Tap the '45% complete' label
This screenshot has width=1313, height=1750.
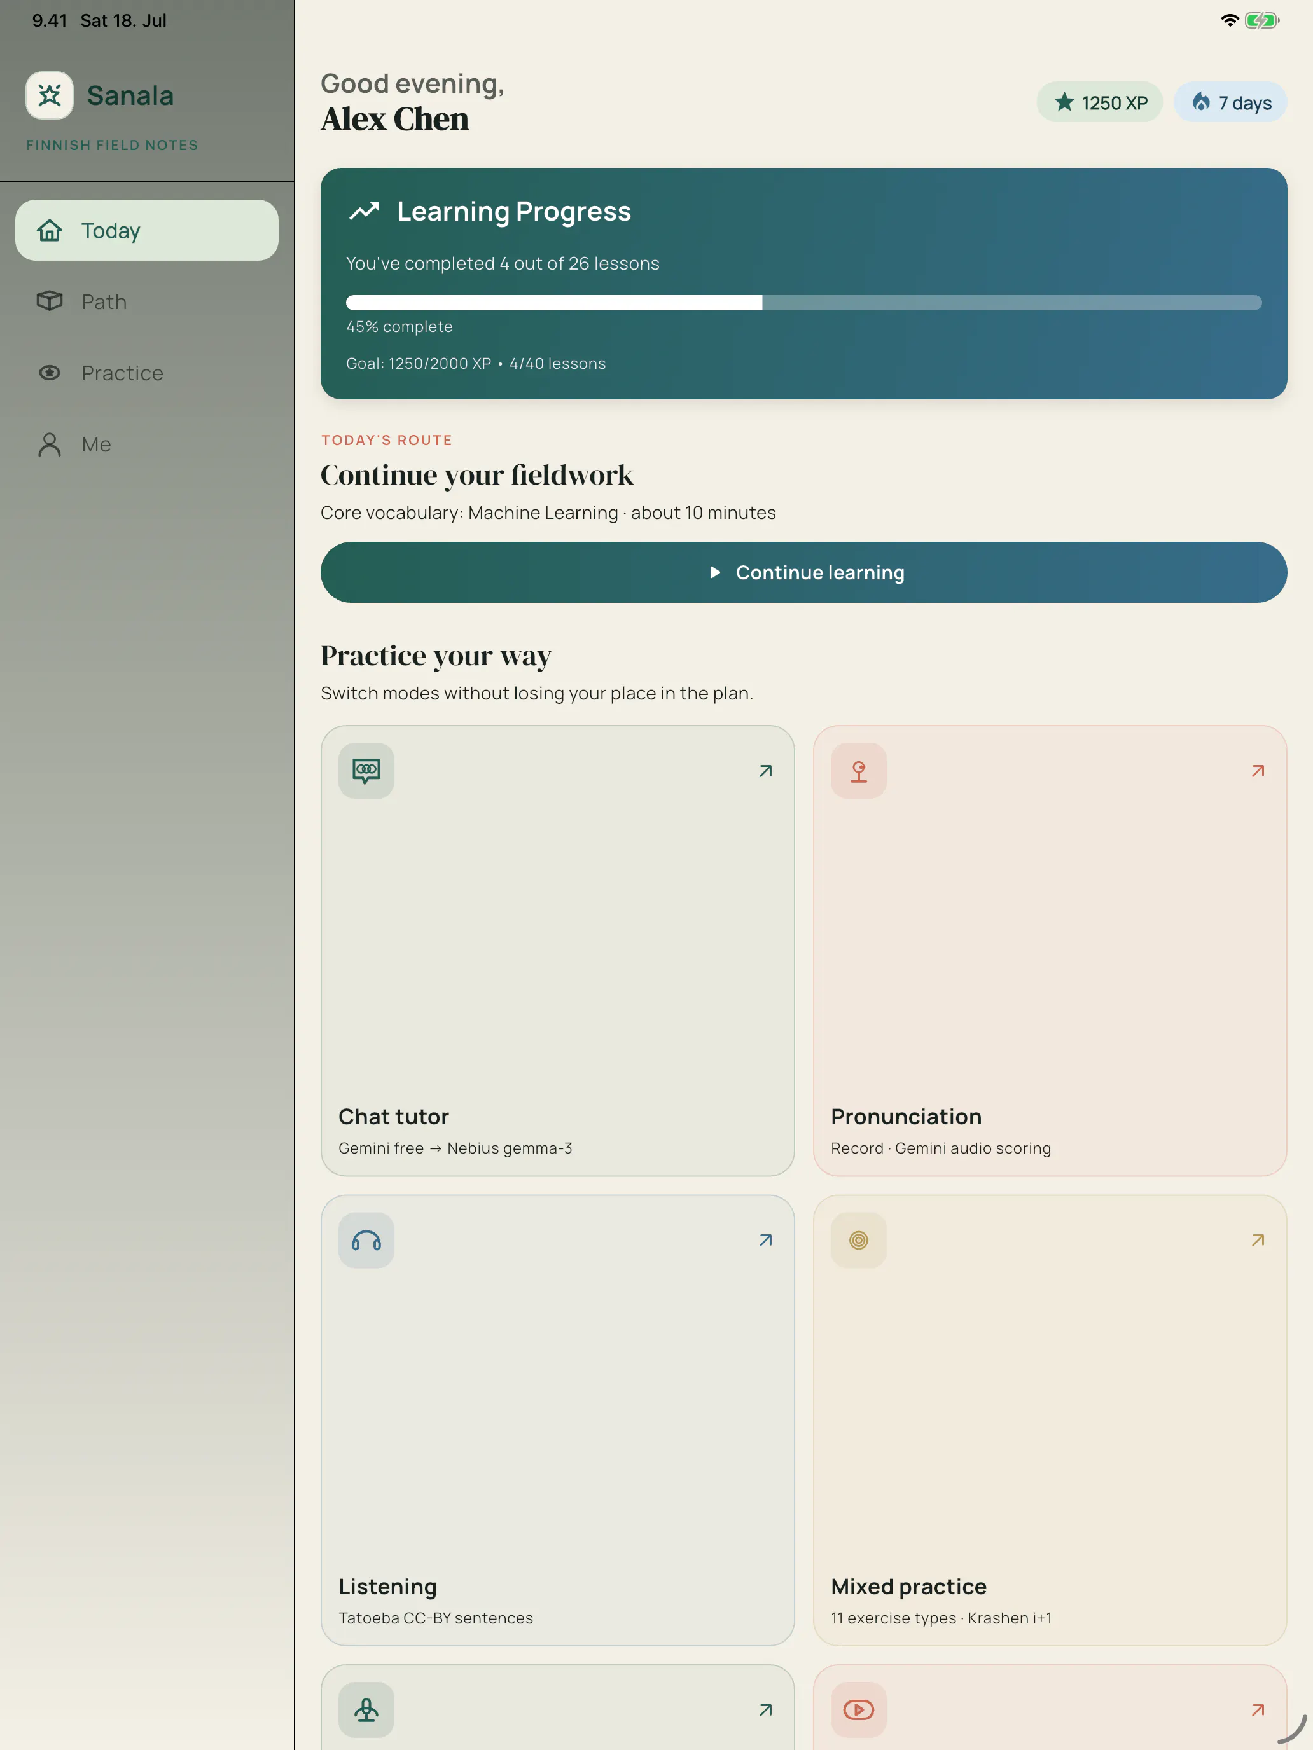point(399,327)
